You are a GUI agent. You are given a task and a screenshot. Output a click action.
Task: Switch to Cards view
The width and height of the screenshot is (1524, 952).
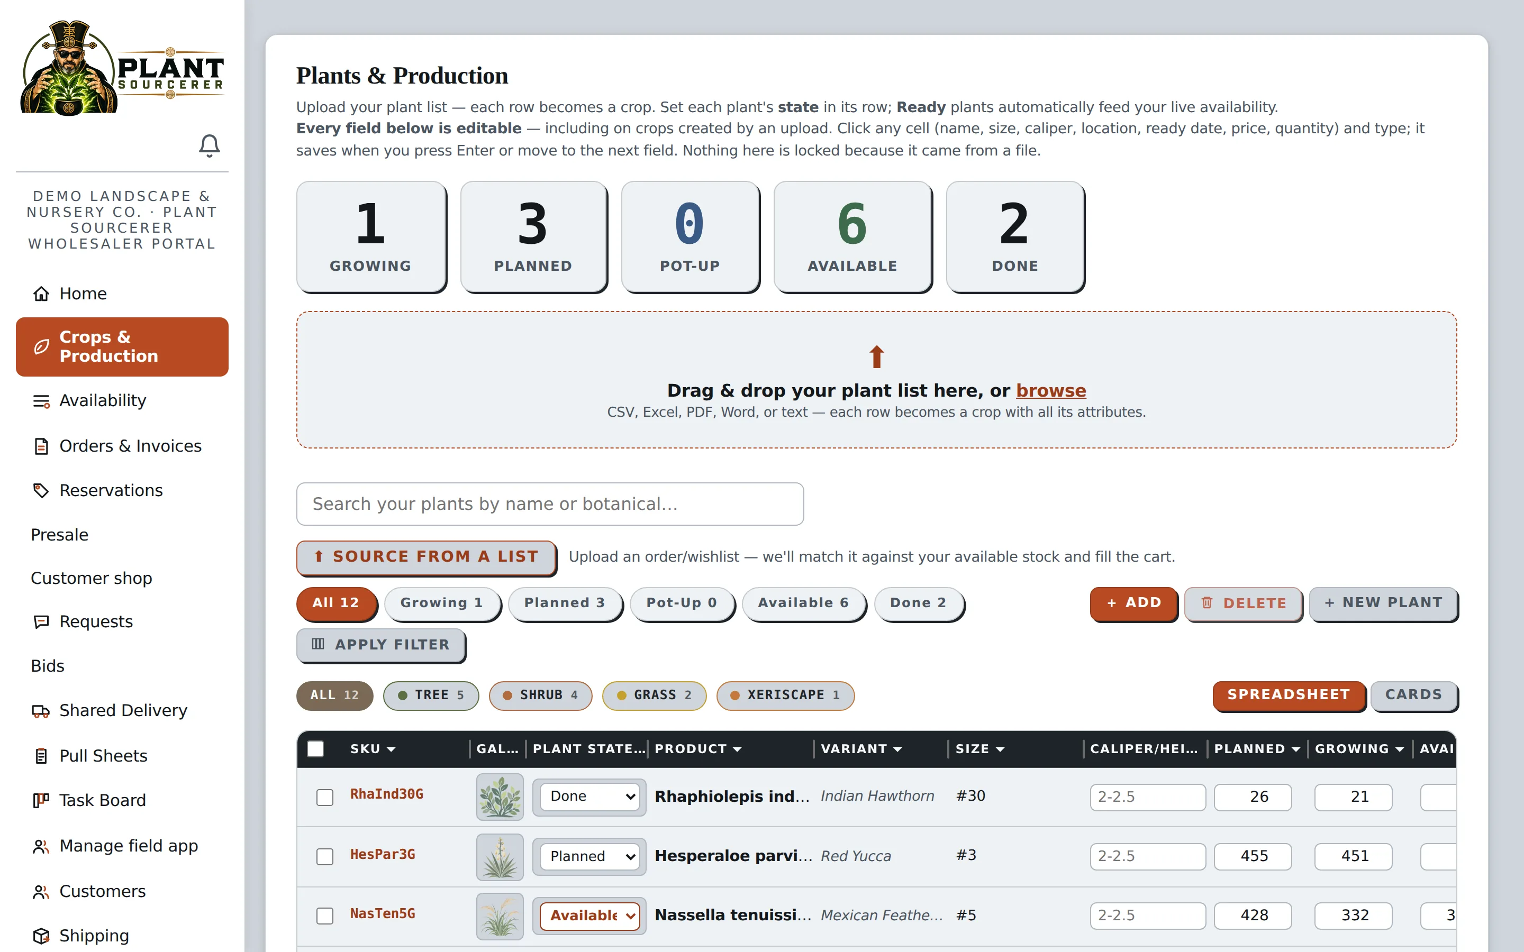(x=1413, y=694)
